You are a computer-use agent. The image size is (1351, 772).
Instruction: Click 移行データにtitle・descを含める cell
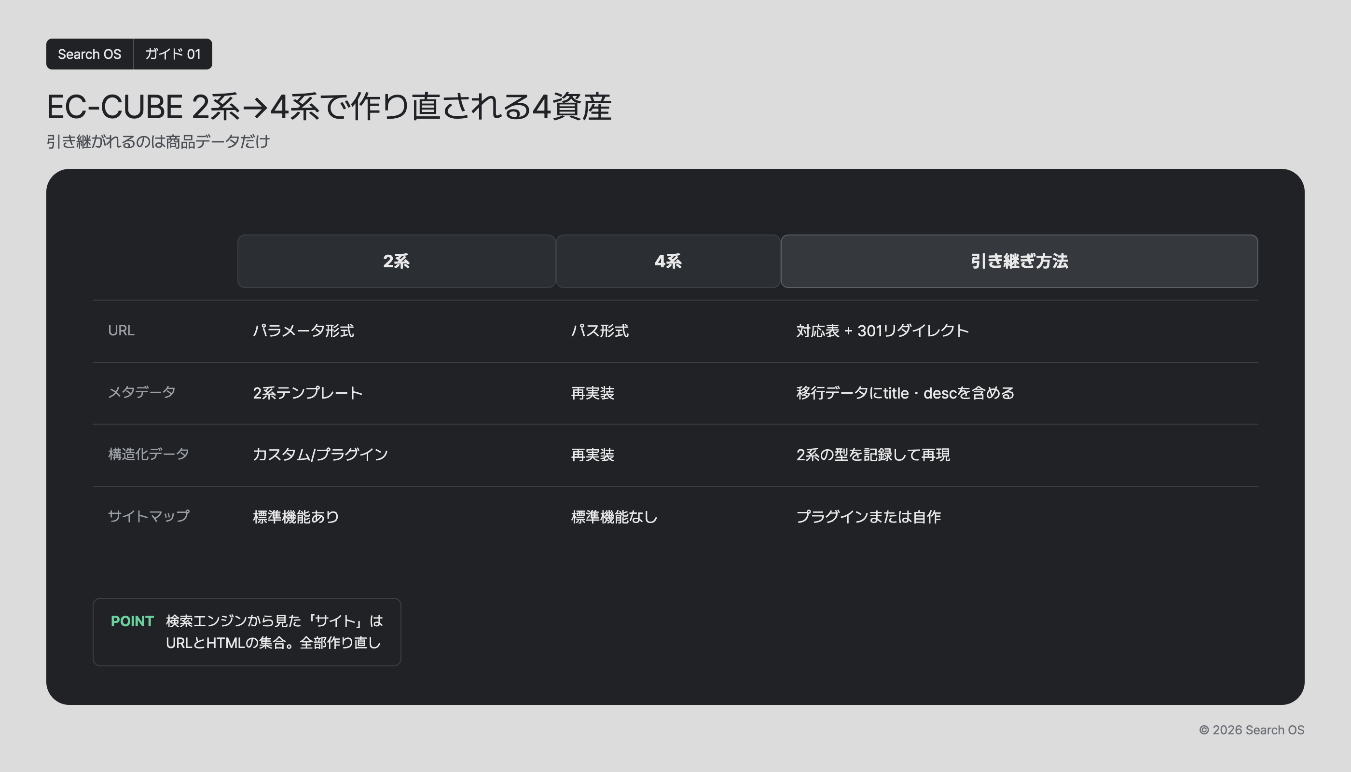[x=905, y=393]
